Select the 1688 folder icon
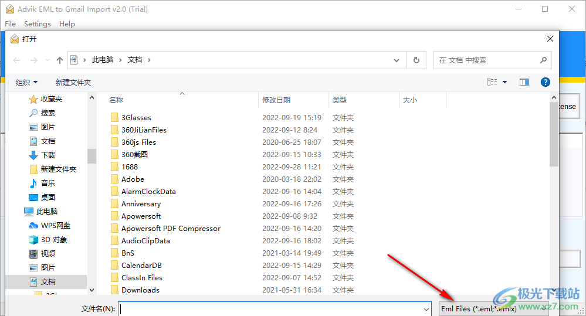This screenshot has height=316, width=586. [x=114, y=167]
